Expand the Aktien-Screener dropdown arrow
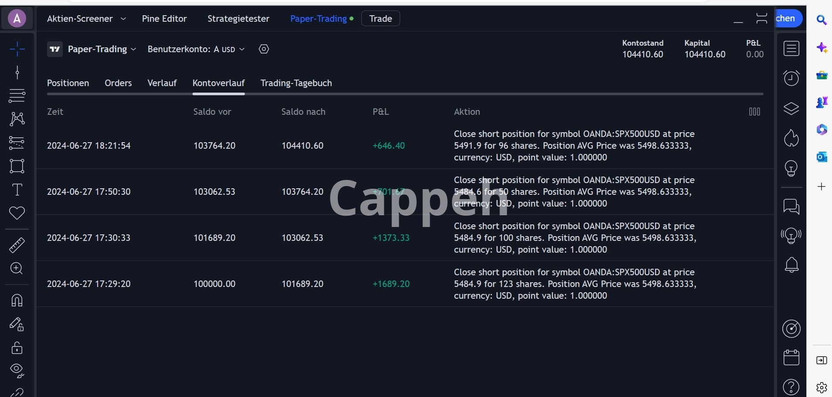Screen dimensions: 832x397 [x=123, y=19]
